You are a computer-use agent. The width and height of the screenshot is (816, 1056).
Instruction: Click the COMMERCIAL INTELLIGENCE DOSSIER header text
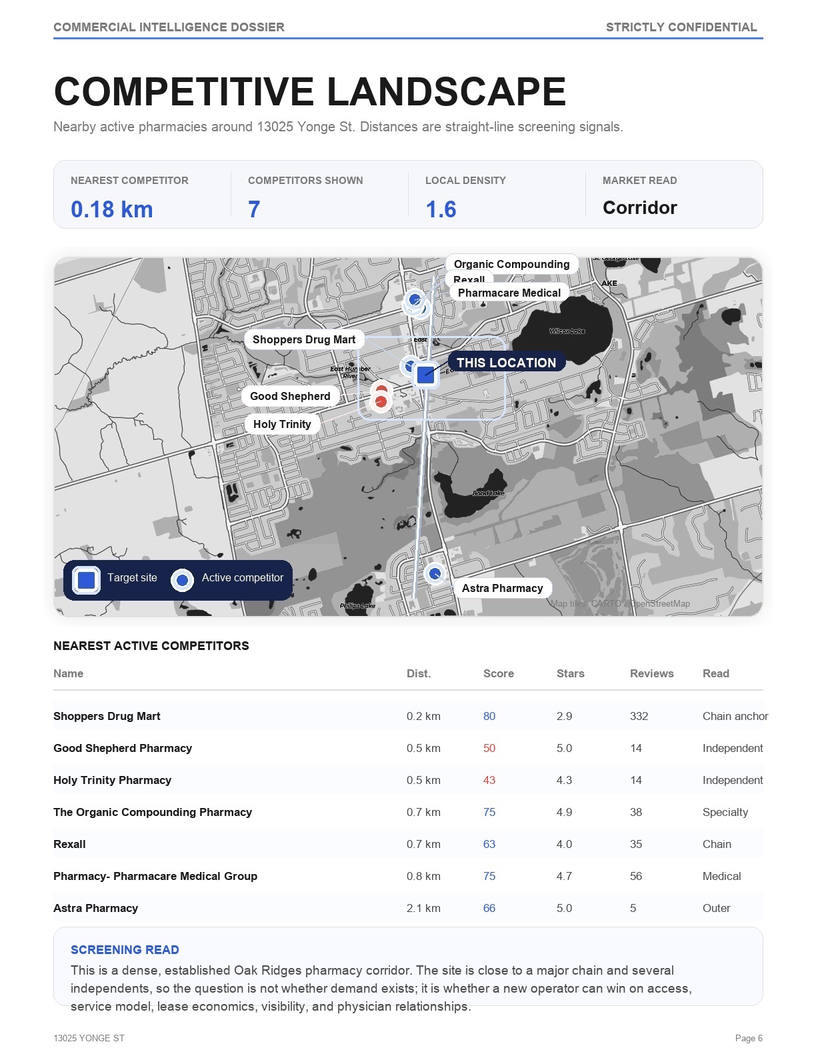pyautogui.click(x=169, y=27)
